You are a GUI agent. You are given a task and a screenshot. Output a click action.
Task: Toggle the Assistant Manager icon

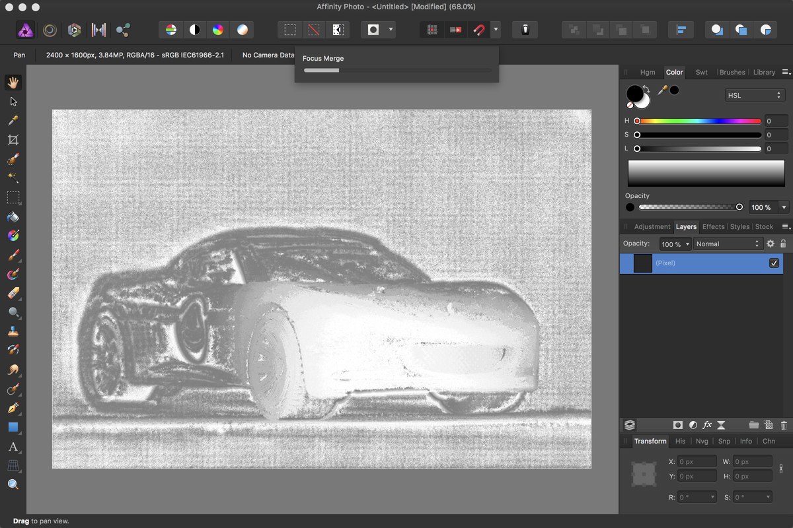[x=525, y=30]
